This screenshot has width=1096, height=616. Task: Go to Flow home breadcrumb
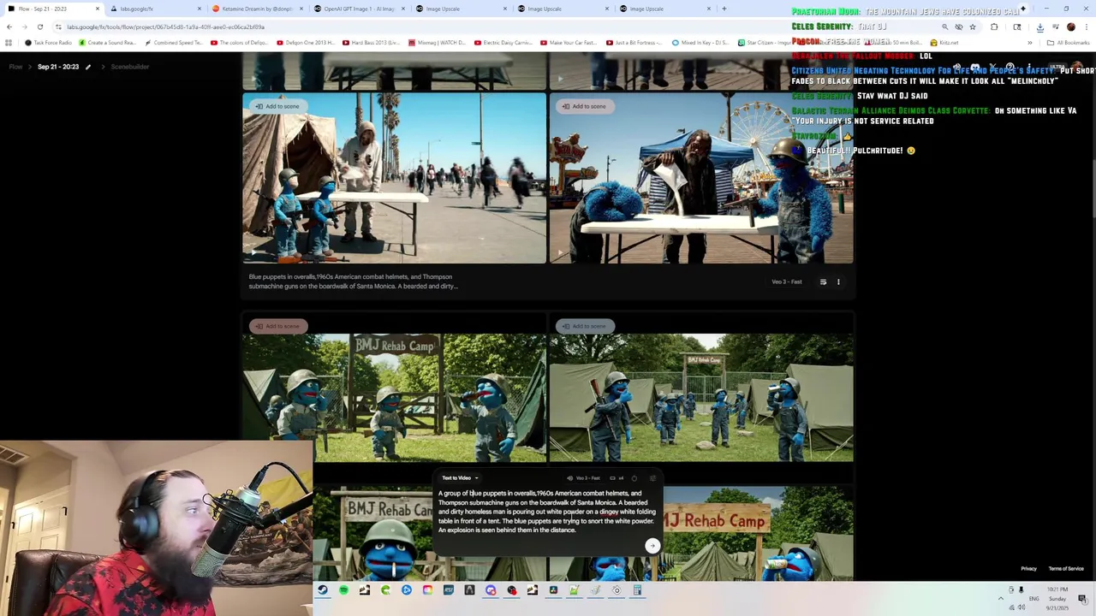point(15,67)
